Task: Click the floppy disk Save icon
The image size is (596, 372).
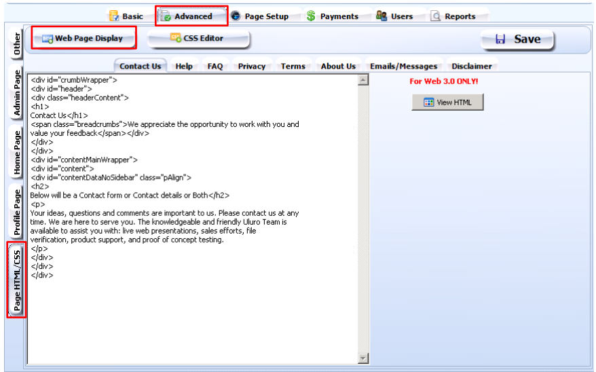Action: pyautogui.click(x=500, y=39)
